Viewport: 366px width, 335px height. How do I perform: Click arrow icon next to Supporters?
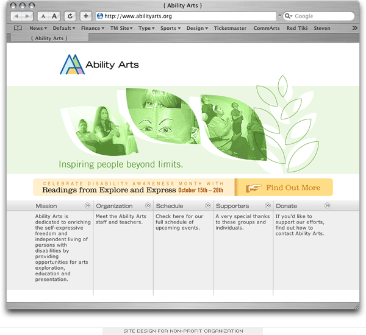268,206
